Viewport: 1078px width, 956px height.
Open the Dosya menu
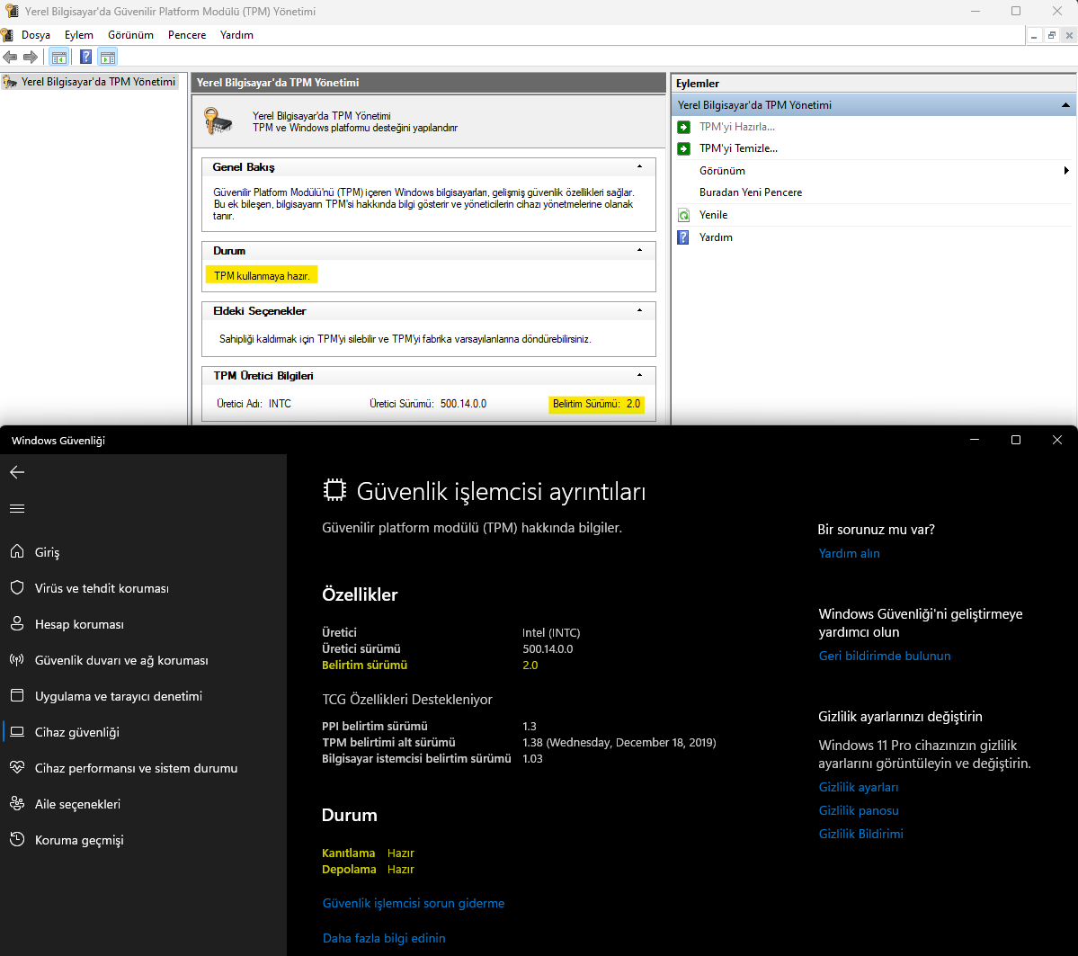coord(36,35)
